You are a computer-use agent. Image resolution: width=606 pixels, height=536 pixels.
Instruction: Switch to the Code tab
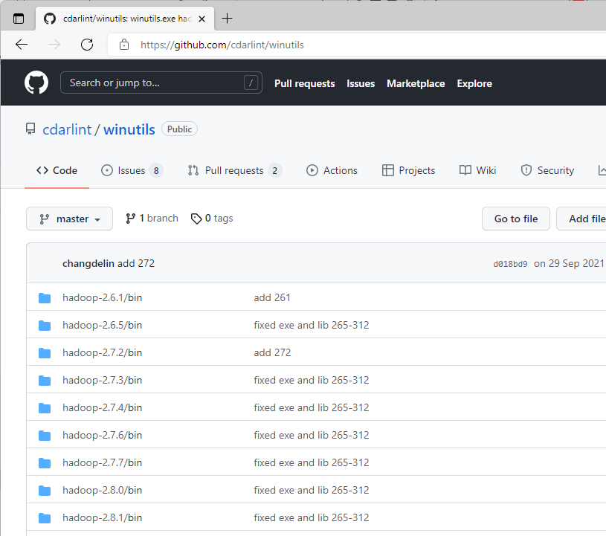click(x=57, y=170)
